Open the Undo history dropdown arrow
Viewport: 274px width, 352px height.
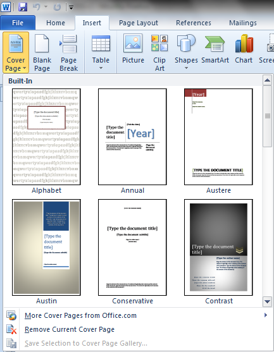click(46, 7)
